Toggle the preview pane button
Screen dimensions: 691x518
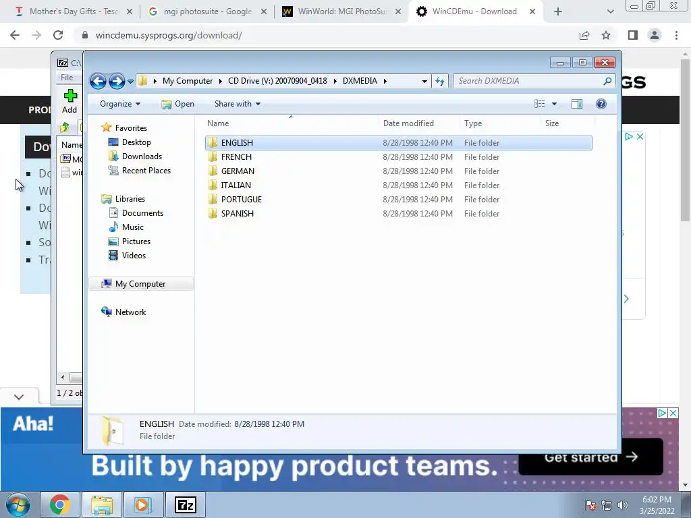click(576, 104)
